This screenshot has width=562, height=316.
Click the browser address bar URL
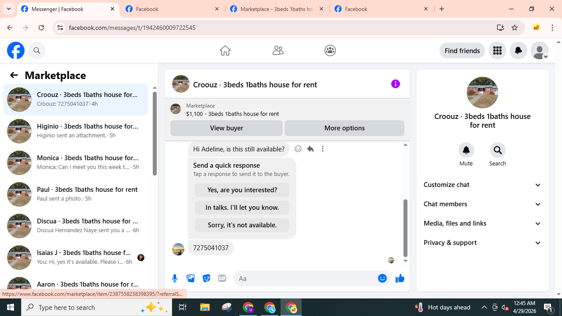tap(132, 28)
